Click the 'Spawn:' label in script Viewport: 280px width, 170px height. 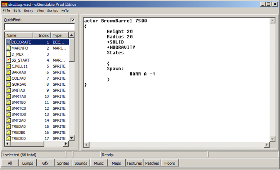click(115, 69)
